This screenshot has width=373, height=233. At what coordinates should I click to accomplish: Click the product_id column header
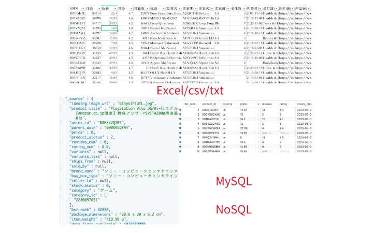pos(209,104)
